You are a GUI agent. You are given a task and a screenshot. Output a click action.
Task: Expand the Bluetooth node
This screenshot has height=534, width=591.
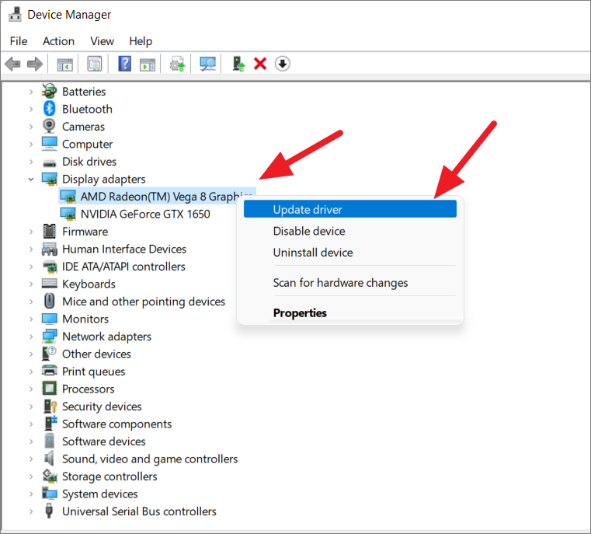[x=31, y=109]
